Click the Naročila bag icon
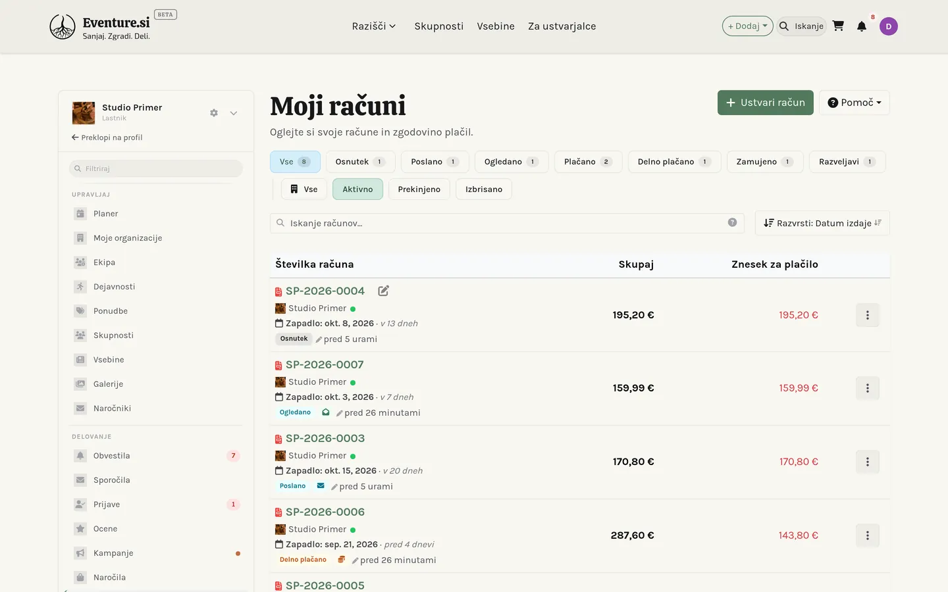Screen dimensions: 948x592 click(80, 578)
